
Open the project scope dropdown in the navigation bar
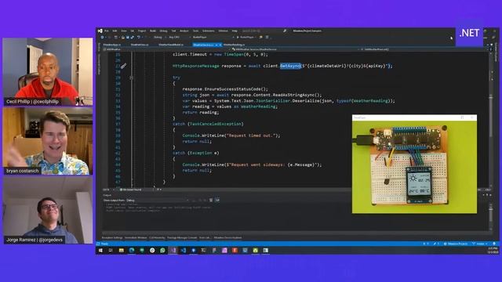click(166, 49)
